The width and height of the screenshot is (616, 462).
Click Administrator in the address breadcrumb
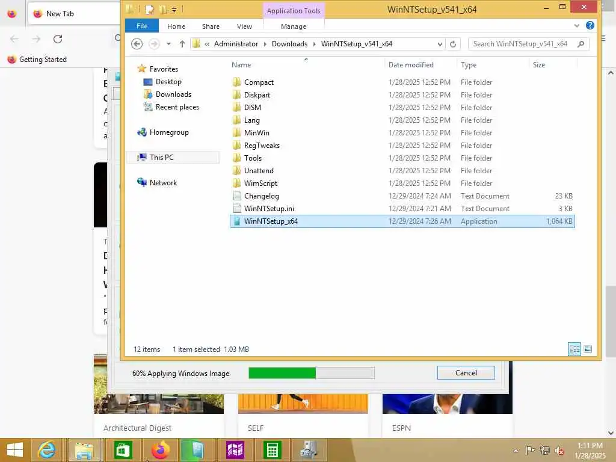click(x=236, y=43)
